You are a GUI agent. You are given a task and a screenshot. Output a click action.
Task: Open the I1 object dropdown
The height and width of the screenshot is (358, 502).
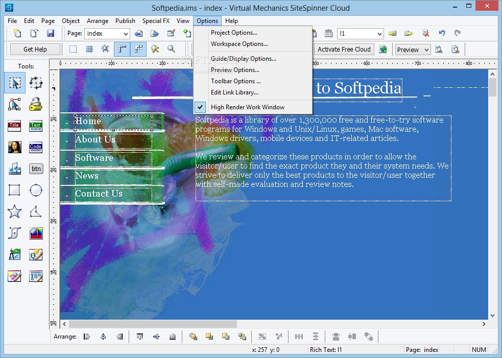click(x=360, y=34)
